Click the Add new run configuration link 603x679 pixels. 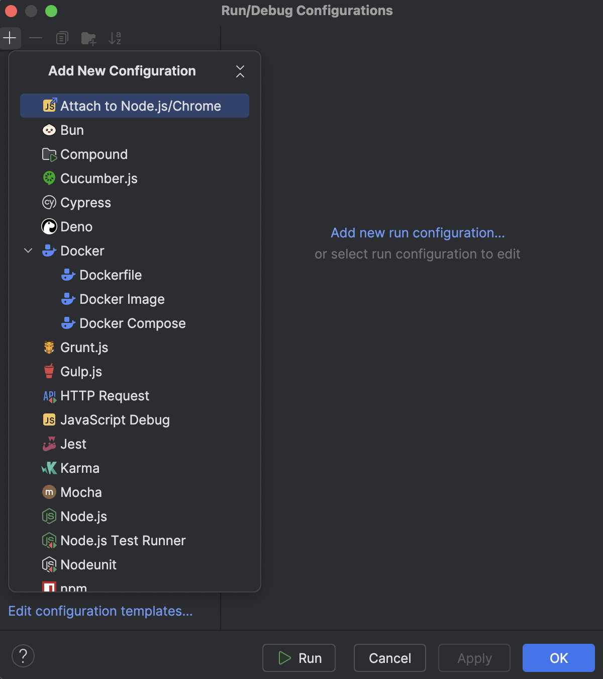417,233
